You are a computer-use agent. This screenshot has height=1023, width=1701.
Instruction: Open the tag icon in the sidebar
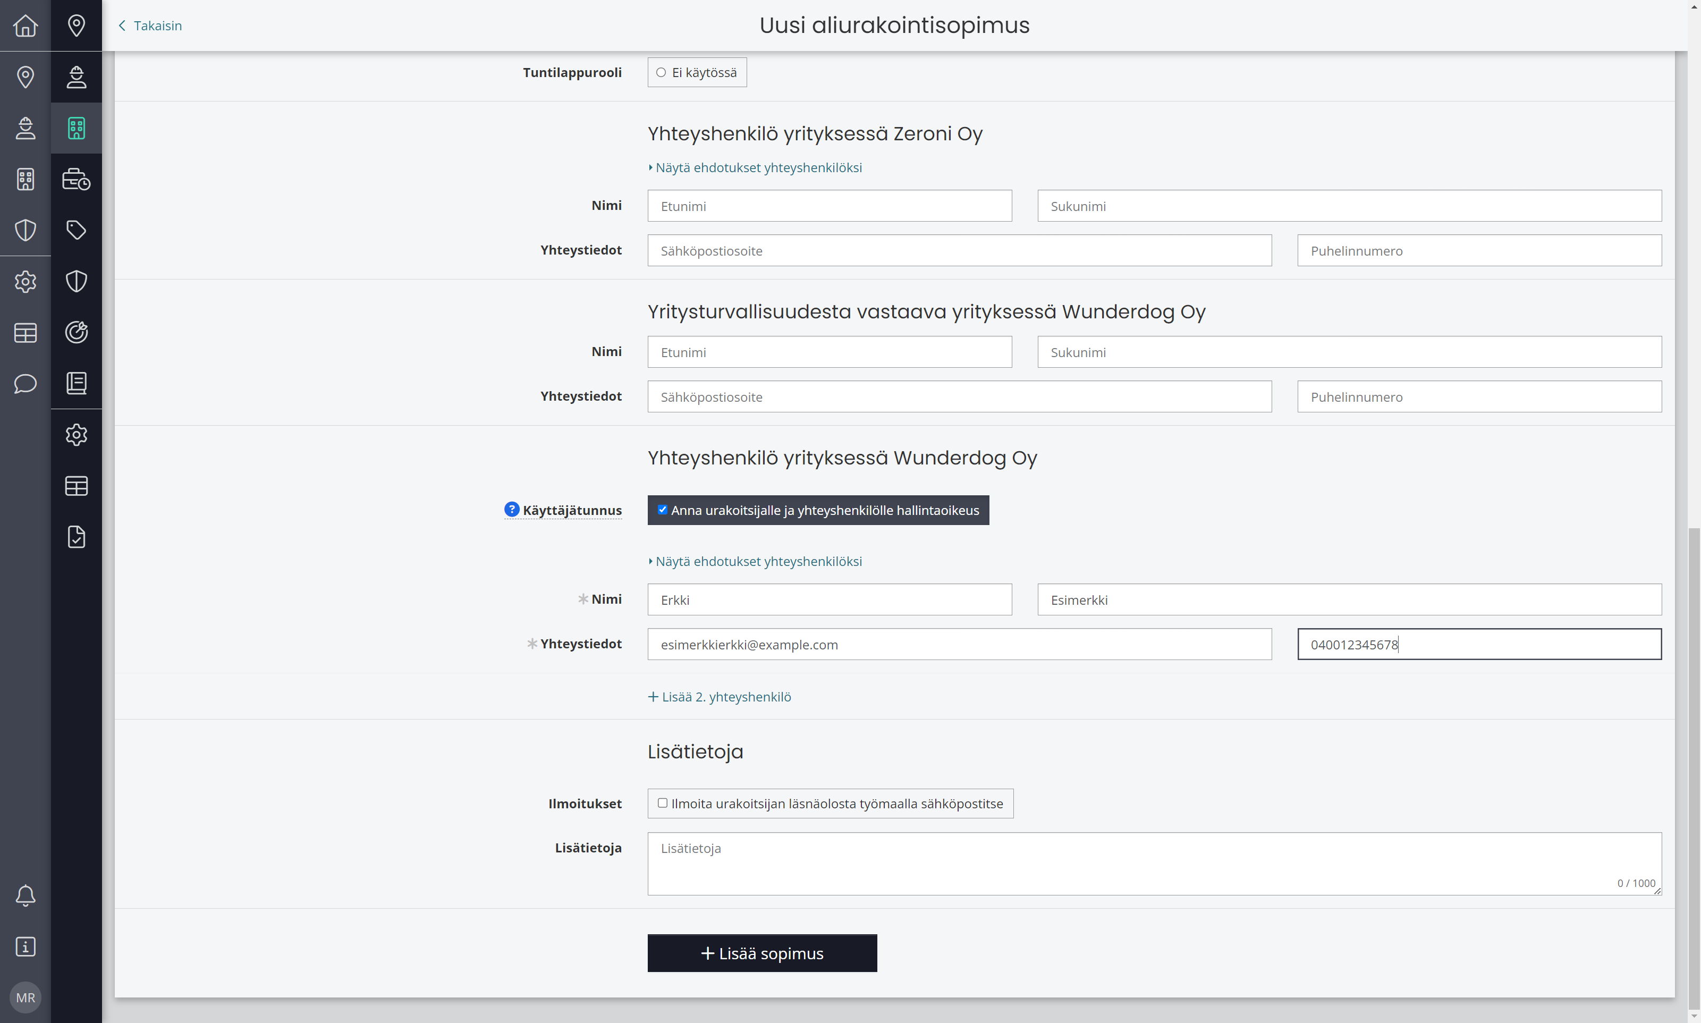[x=77, y=230]
